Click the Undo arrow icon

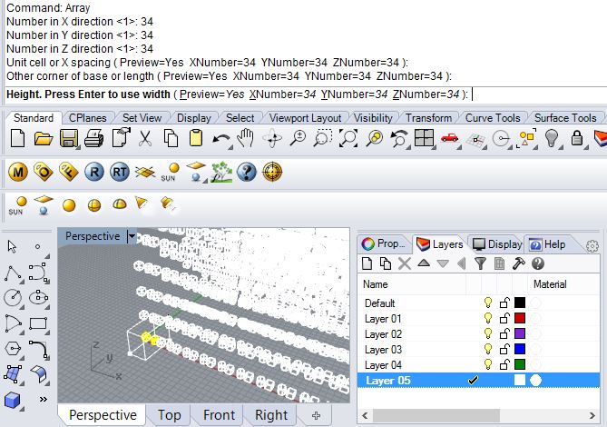[221, 139]
